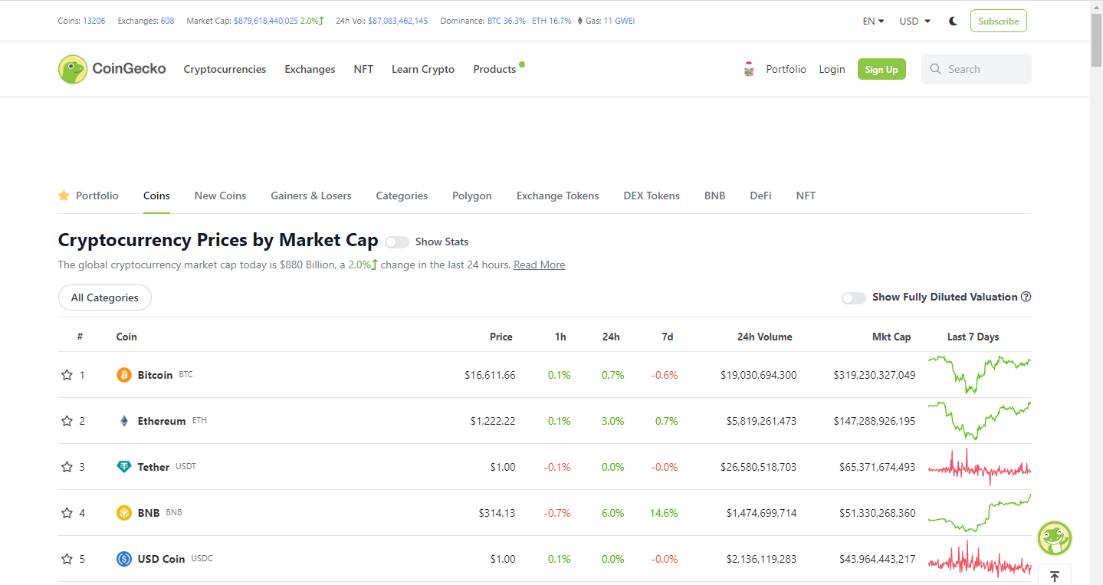
Task: Sort by the 24h Volume column header
Action: (764, 337)
